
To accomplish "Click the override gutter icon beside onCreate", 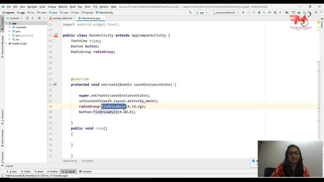I will (x=55, y=84).
